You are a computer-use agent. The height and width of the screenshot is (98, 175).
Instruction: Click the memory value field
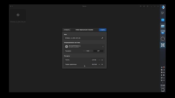point(94,60)
